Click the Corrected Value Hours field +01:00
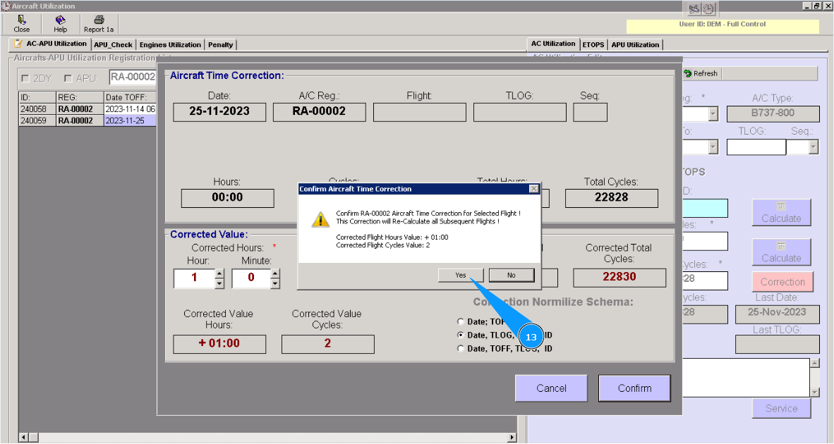This screenshot has height=444, width=834. pos(219,344)
